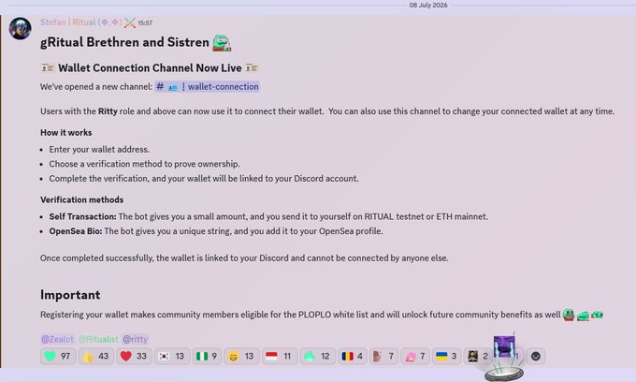Click the 'How it works' subheading
This screenshot has height=382, width=636.
click(66, 133)
